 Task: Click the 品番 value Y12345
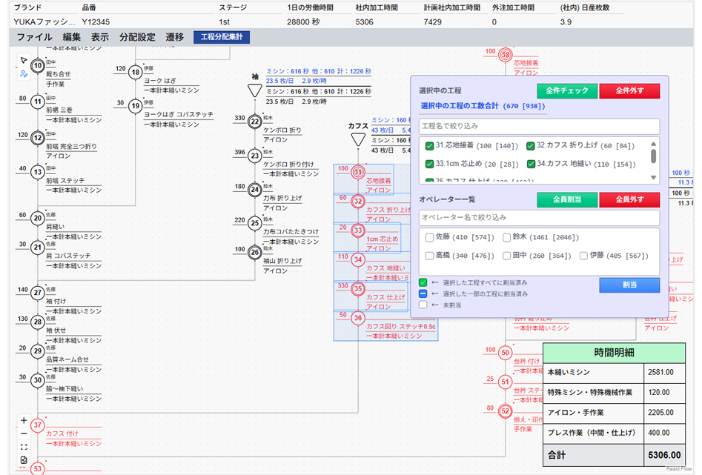pyautogui.click(x=96, y=22)
